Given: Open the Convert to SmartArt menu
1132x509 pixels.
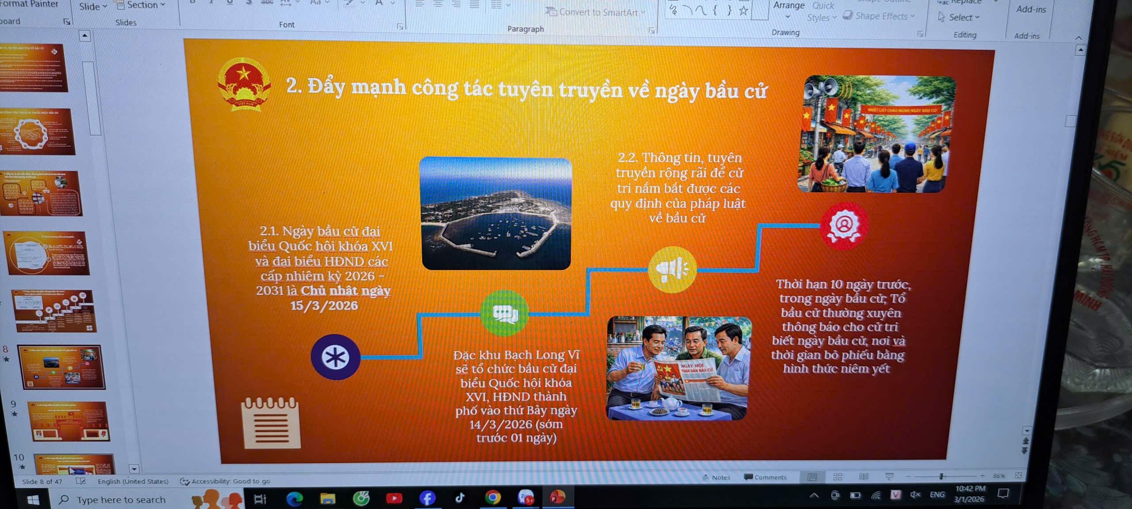Looking at the screenshot, I should (x=596, y=12).
